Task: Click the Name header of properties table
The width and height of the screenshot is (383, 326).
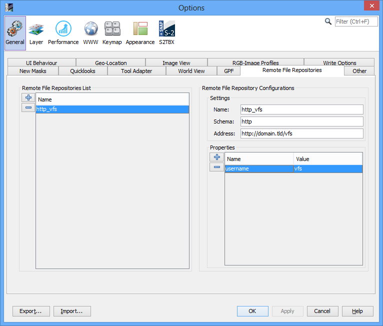Action: click(259, 159)
